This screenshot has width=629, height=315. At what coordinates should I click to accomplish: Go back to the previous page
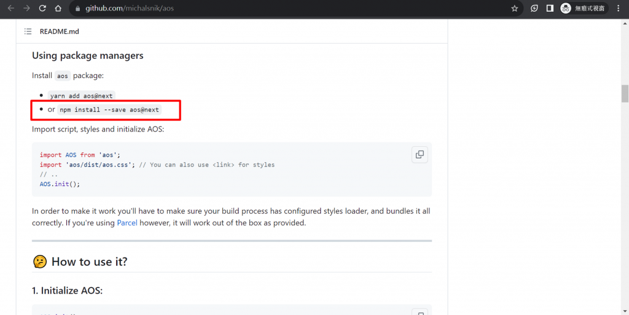tap(11, 9)
